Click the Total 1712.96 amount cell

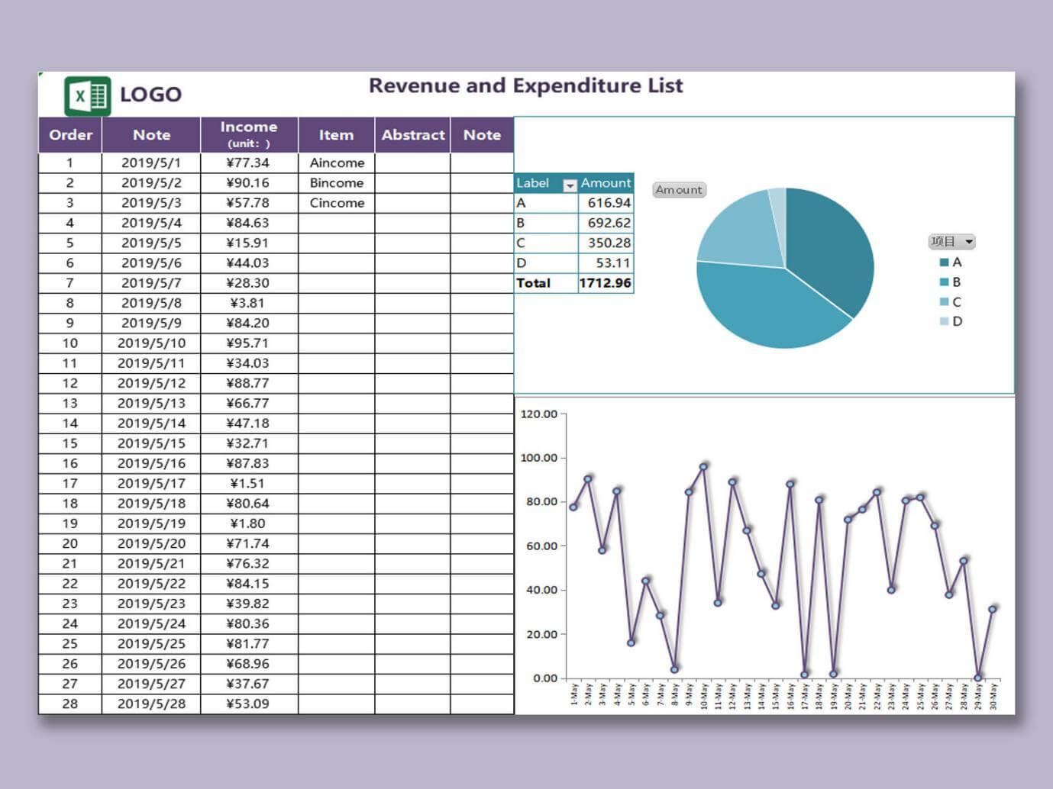[606, 283]
